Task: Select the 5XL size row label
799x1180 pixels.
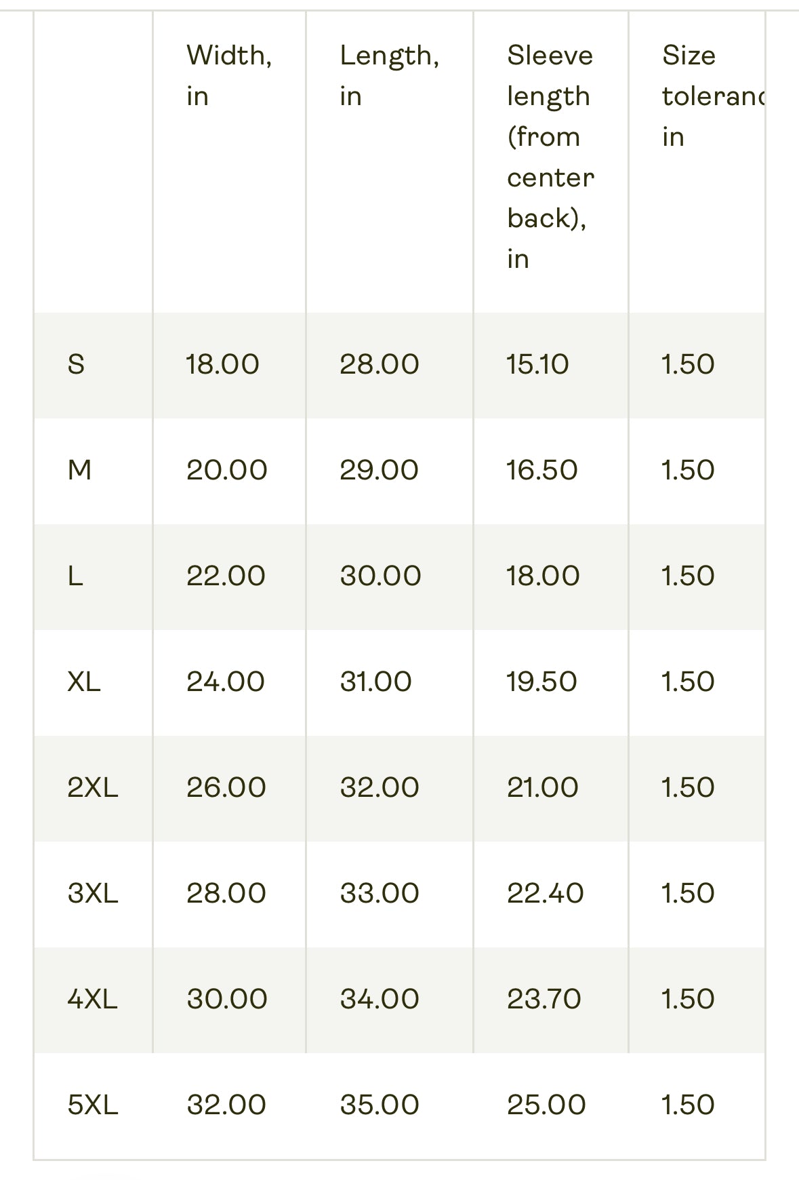Action: [x=93, y=1105]
